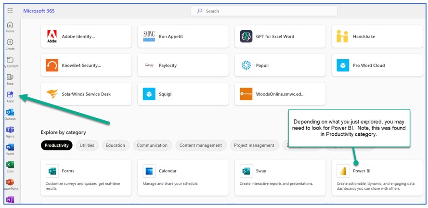
Task: Click the GPT for Excel Word icon
Action: (246, 36)
